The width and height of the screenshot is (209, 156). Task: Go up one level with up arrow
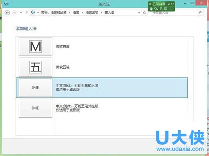pos(27,13)
